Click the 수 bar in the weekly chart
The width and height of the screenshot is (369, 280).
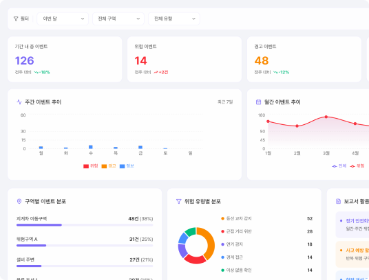[x=91, y=147]
